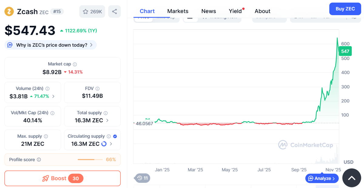Open the Yield tab
This screenshot has width=364, height=188.
pos(235,11)
